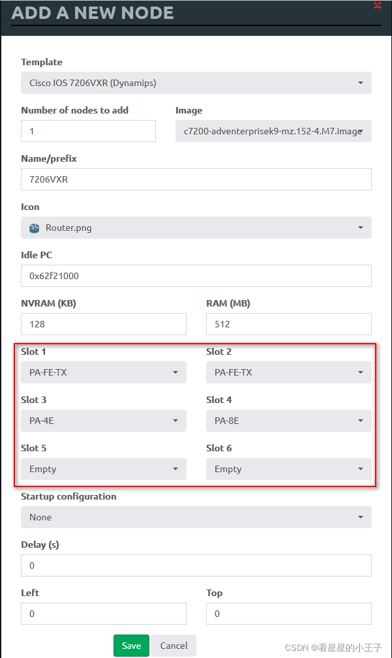Open the empty Slot 5 dropdown
The height and width of the screenshot is (658, 392).
(x=104, y=469)
